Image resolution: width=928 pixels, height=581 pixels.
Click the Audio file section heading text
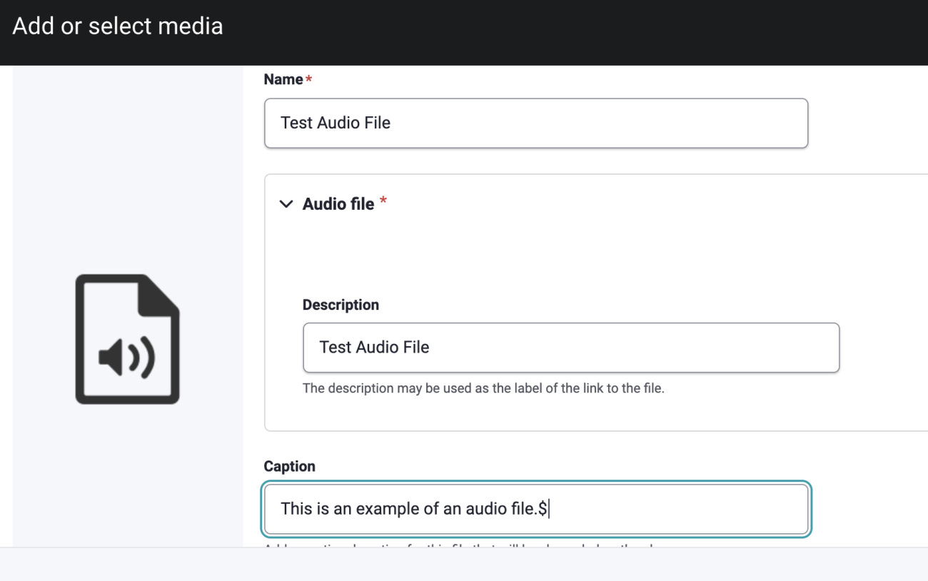pos(338,204)
